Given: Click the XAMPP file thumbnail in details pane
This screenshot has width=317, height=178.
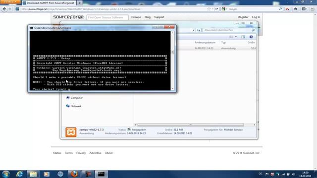Looking at the screenshot, I should point(71,132).
